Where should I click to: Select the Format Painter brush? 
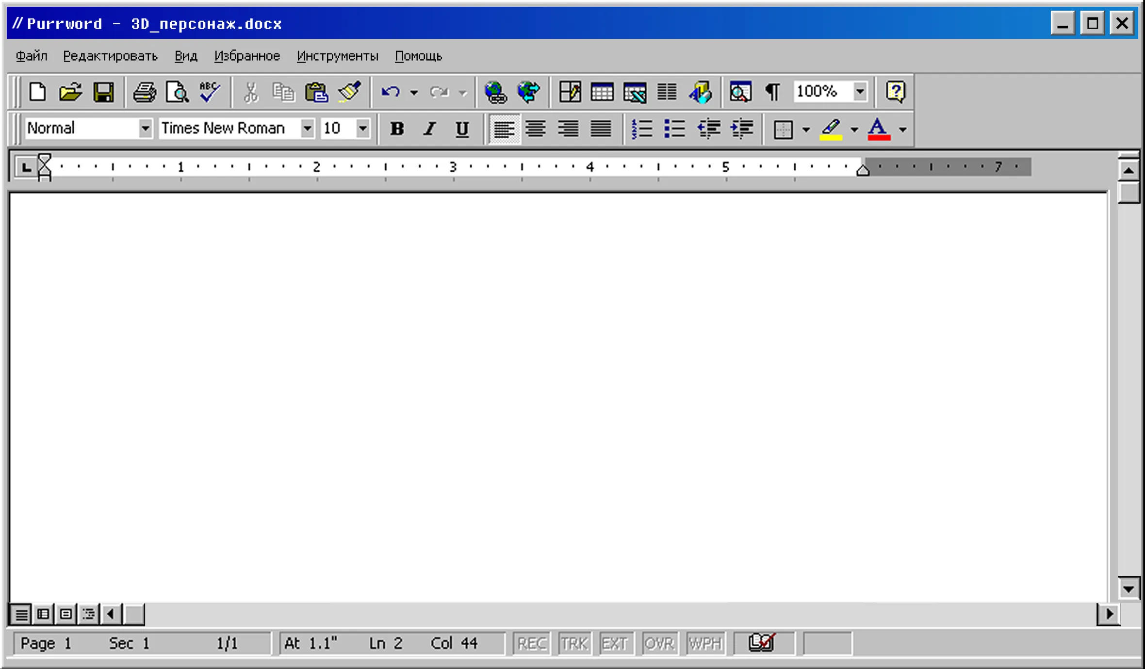pos(349,92)
